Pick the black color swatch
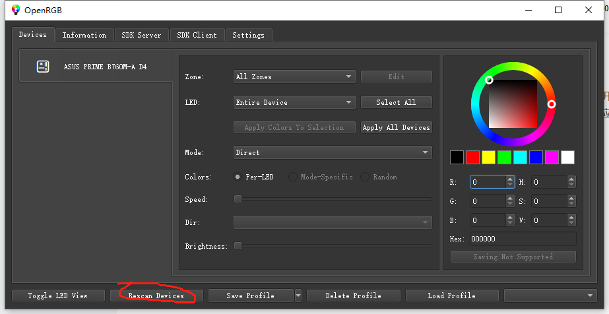This screenshot has height=314, width=609. coord(457,157)
